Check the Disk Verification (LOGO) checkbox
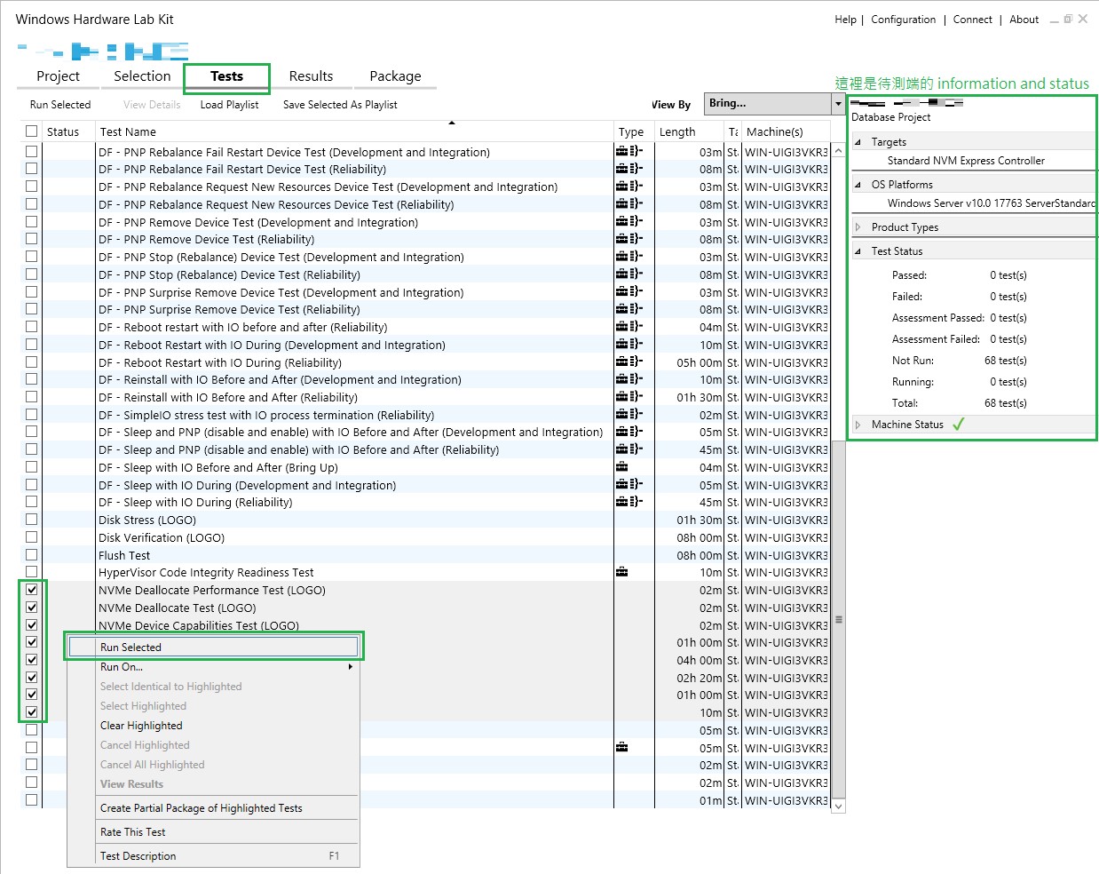The width and height of the screenshot is (1099, 874). tap(32, 537)
